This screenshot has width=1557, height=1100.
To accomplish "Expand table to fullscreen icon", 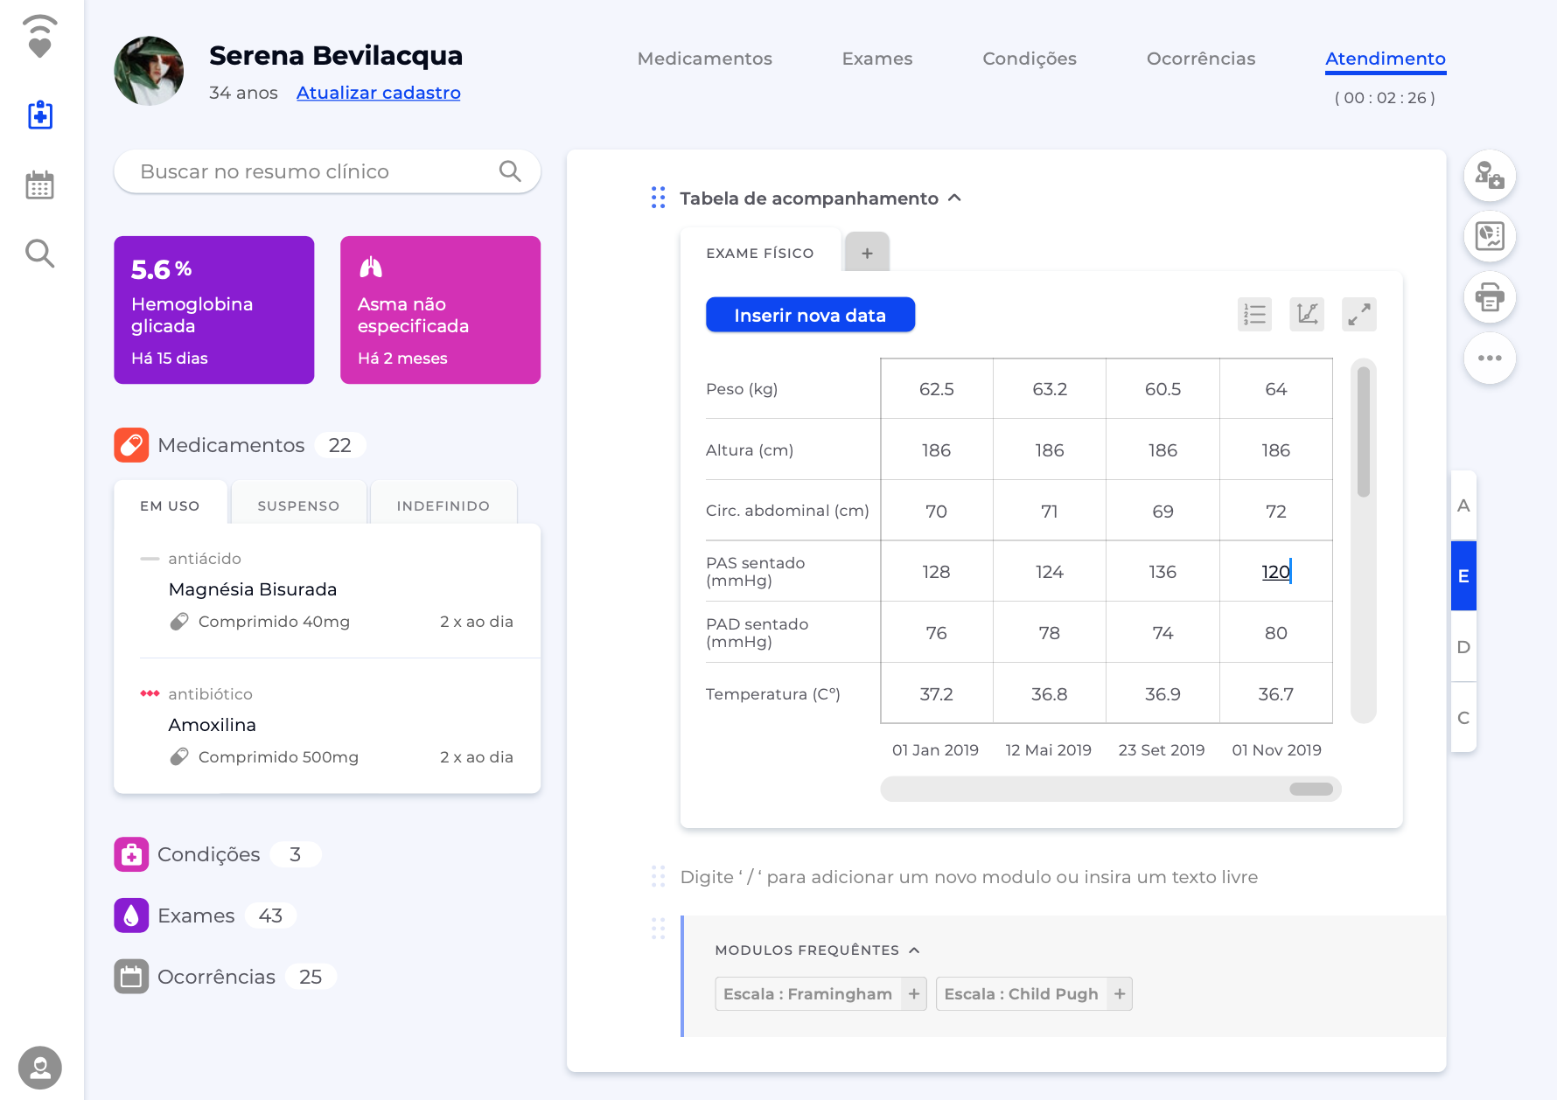I will 1359,314.
